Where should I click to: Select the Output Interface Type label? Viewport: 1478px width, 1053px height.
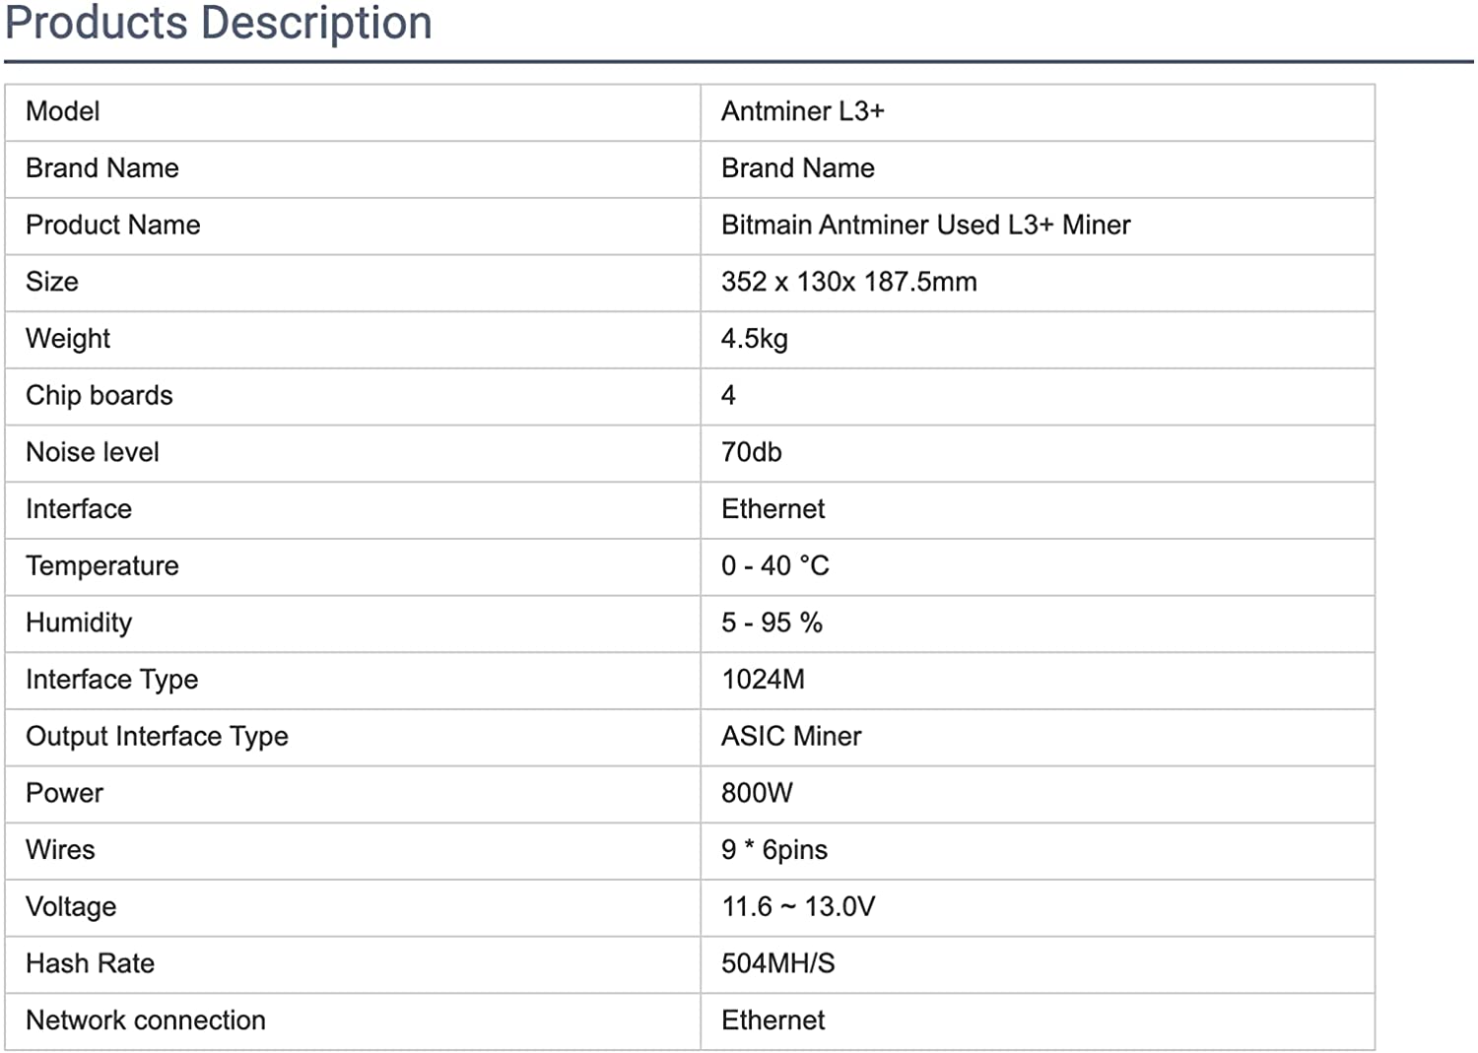click(157, 736)
